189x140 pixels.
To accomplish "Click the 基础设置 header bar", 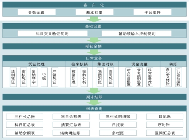I will point(94,26).
